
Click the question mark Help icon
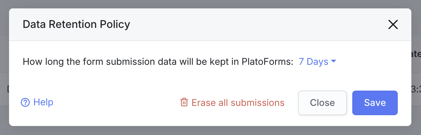tap(25, 103)
